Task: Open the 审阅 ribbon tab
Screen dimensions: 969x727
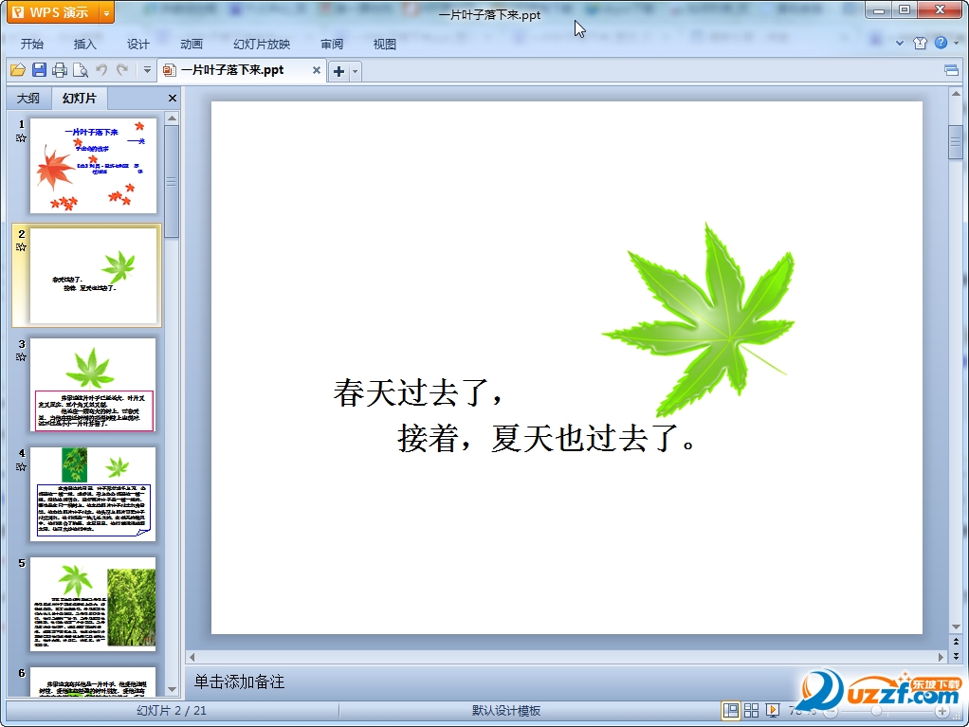Action: click(332, 44)
